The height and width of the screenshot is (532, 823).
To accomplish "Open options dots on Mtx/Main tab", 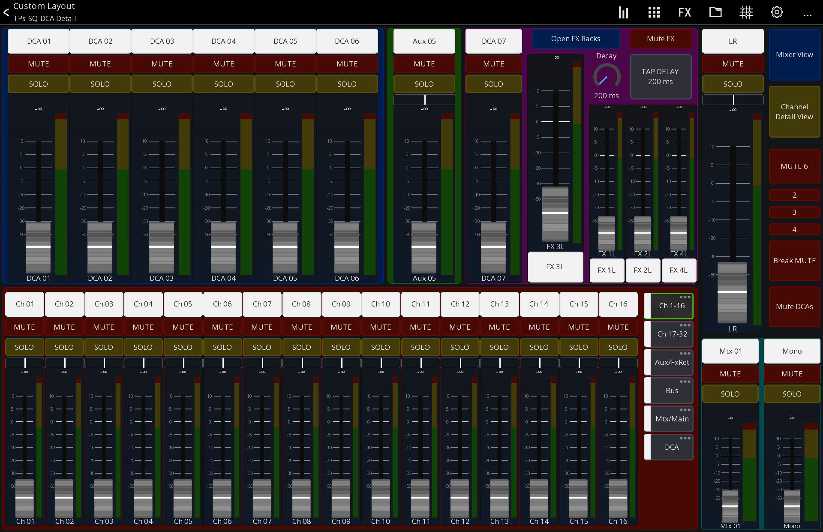I will 685,410.
